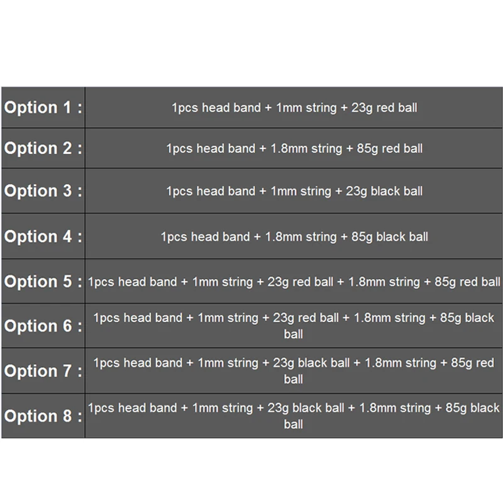Select the first line of Option 6's description
The height and width of the screenshot is (503, 503).
294,318
